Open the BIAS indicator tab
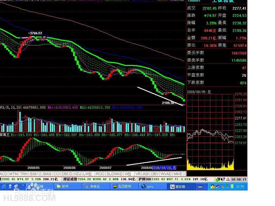 pos(47,174)
